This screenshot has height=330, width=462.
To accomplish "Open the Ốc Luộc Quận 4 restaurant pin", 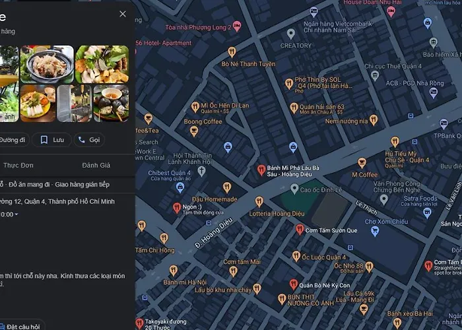I will (x=296, y=256).
